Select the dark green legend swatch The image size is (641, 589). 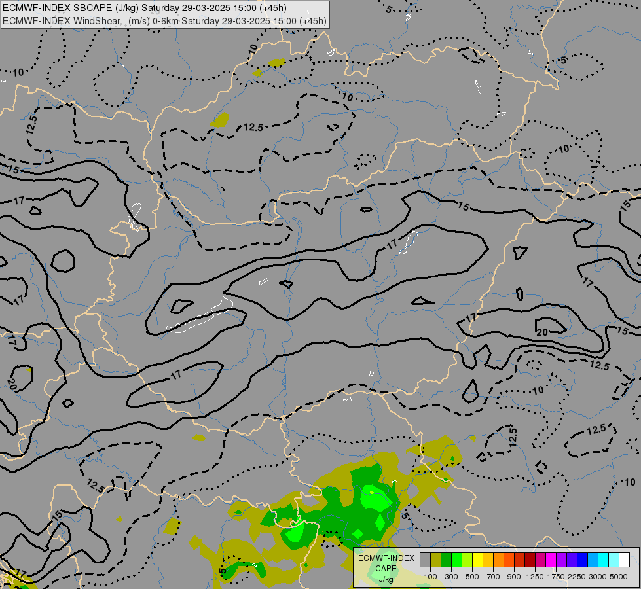pyautogui.click(x=447, y=560)
